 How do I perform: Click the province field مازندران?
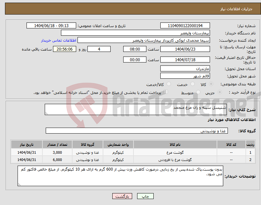pyautogui.click(x=185, y=68)
